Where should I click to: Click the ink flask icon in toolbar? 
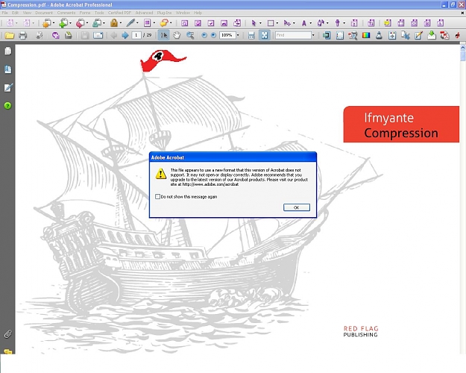[379, 35]
